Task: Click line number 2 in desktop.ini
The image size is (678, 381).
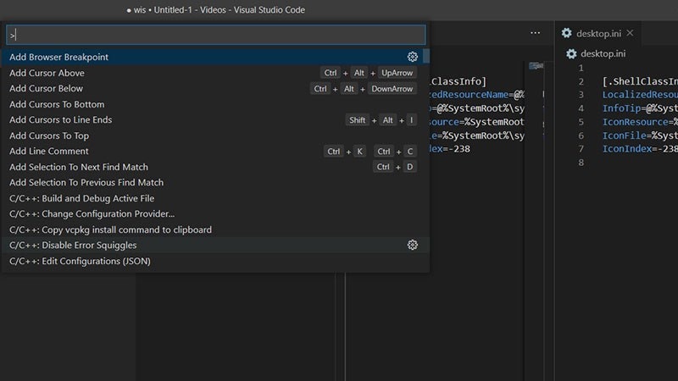Action: click(581, 81)
